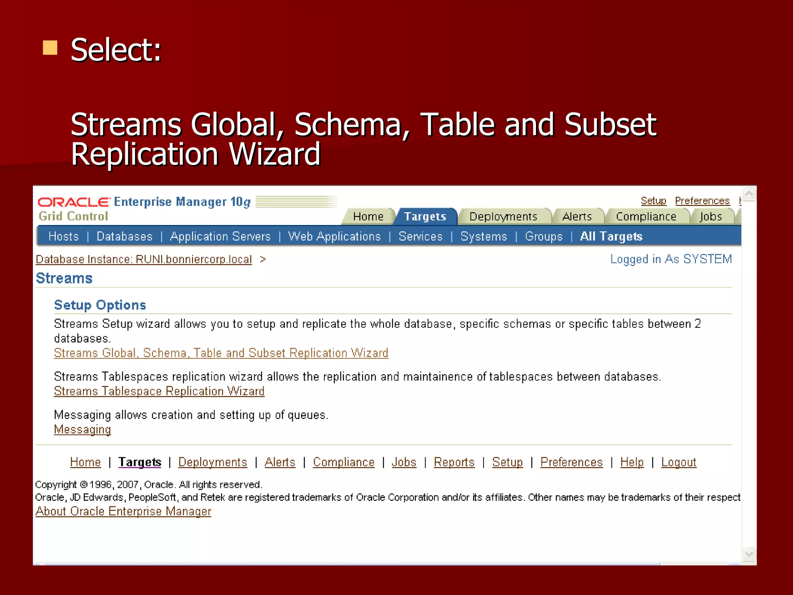Click the scrollbar down arrow
The image size is (793, 595).
click(749, 554)
